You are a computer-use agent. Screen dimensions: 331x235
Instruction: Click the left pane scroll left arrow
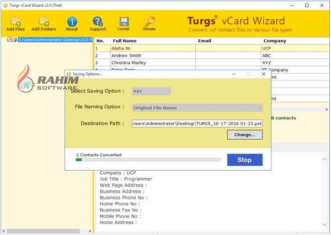[x=4, y=231]
